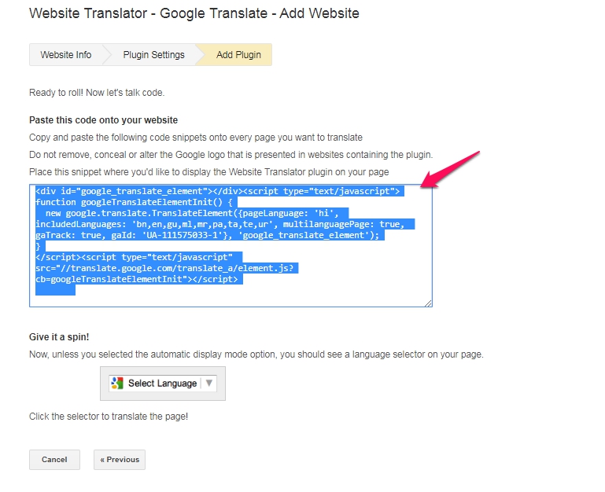The image size is (605, 492).
Task: Go back with the Previous button
Action: click(120, 460)
